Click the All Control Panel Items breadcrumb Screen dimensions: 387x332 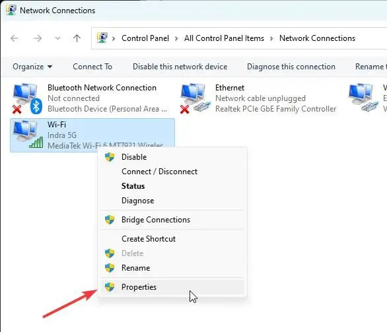[224, 38]
